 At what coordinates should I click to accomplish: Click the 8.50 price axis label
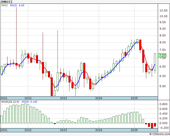[162, 35]
